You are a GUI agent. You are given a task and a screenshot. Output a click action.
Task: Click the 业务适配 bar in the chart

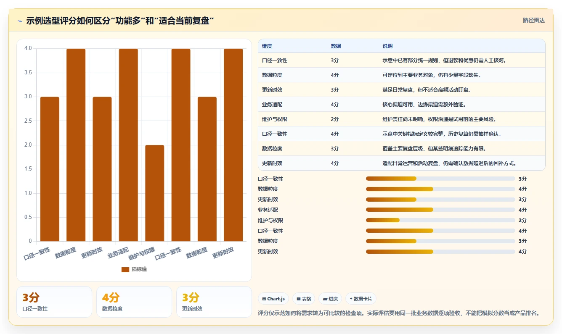[x=128, y=145]
